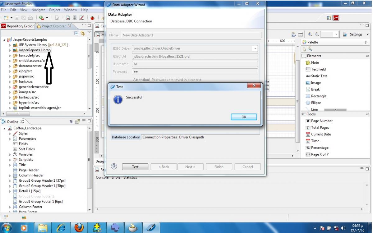Click the JDBC Url input field
Viewport: 373px width, 233px height.
click(x=195, y=56)
